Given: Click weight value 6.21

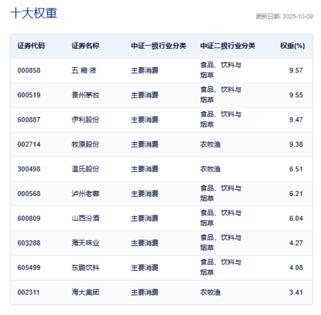Looking at the screenshot, I should click(296, 194).
